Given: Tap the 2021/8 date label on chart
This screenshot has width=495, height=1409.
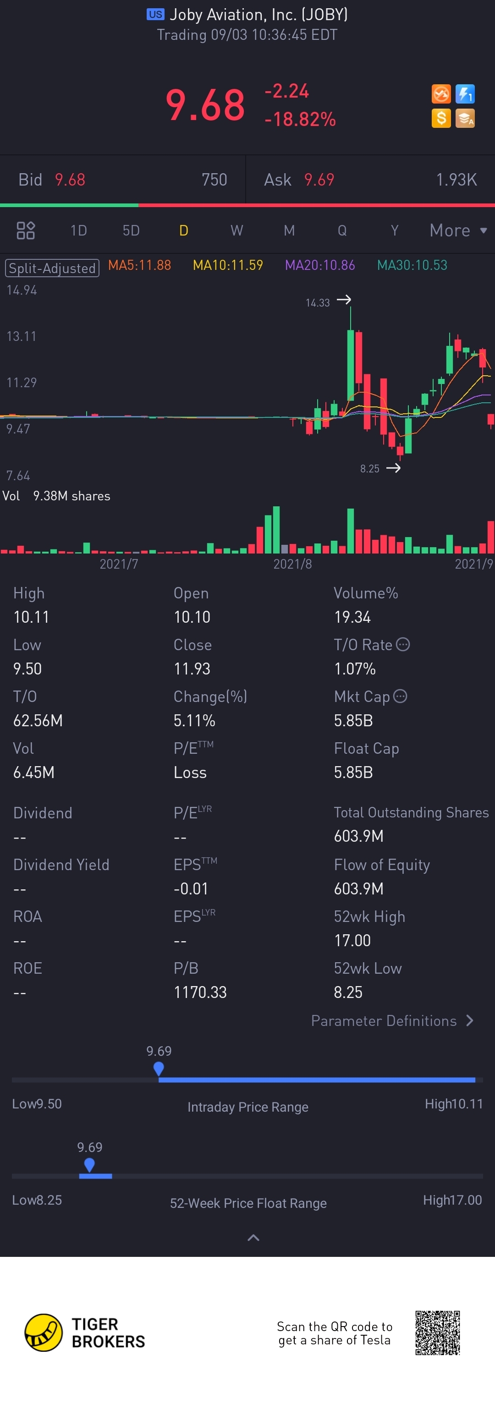Looking at the screenshot, I should [x=292, y=564].
